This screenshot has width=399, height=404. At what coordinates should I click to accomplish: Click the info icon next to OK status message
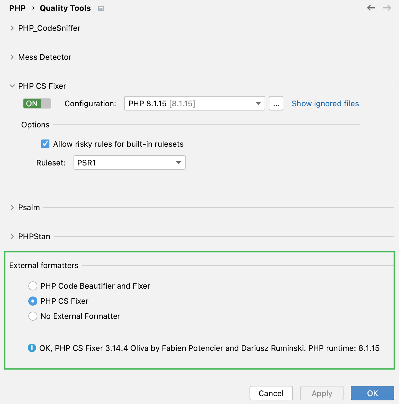[x=32, y=348]
